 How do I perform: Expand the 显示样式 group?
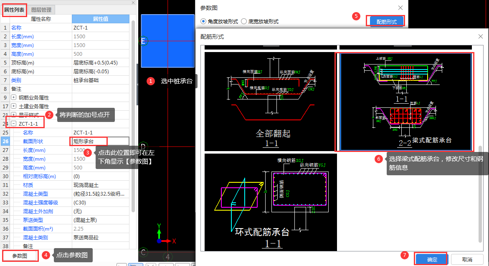[x=13, y=115]
